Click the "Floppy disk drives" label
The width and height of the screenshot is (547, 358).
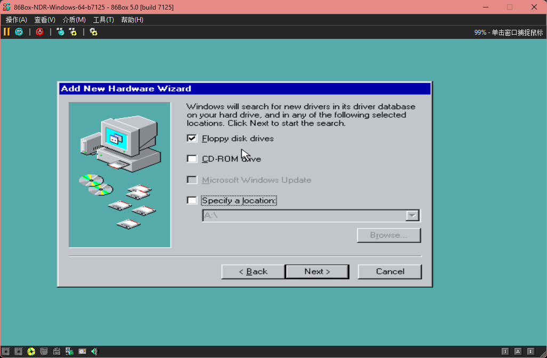(x=238, y=139)
